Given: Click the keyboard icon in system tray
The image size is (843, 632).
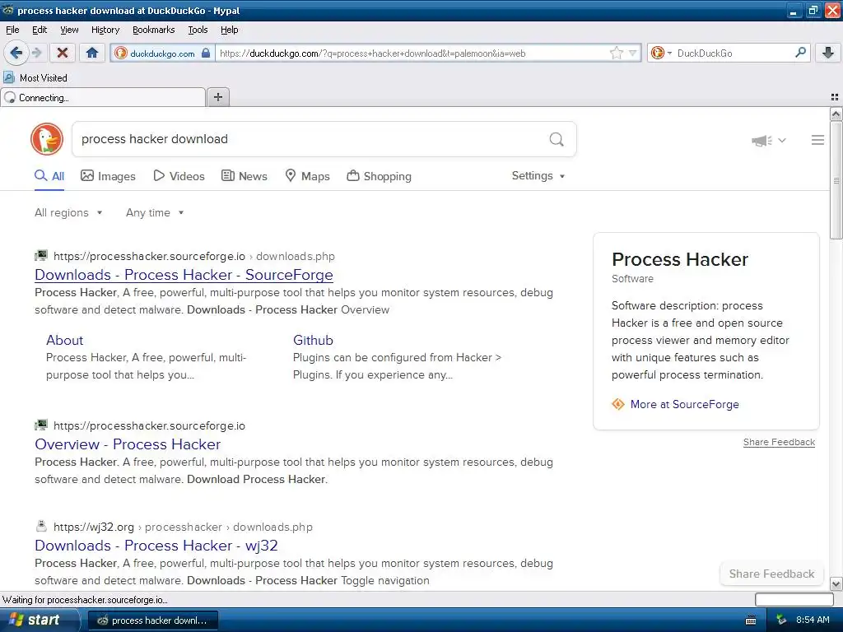Looking at the screenshot, I should coord(751,620).
